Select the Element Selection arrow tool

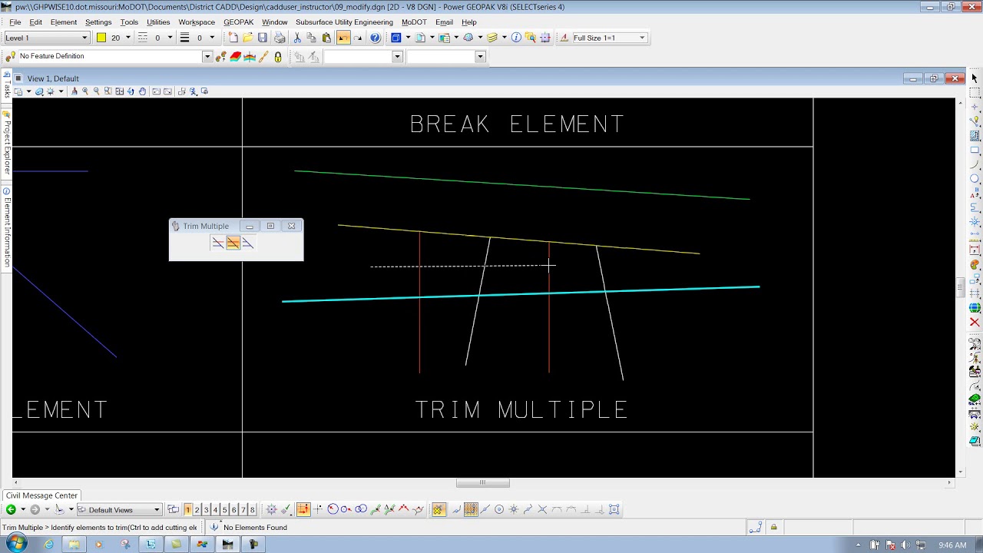click(975, 78)
